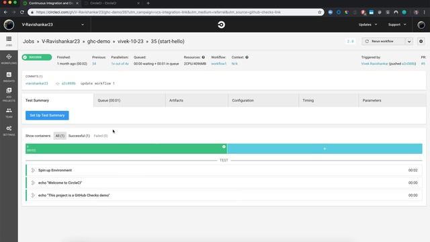Switch to the Configuration tab
Screen dimensions: 430x242
tap(263, 100)
